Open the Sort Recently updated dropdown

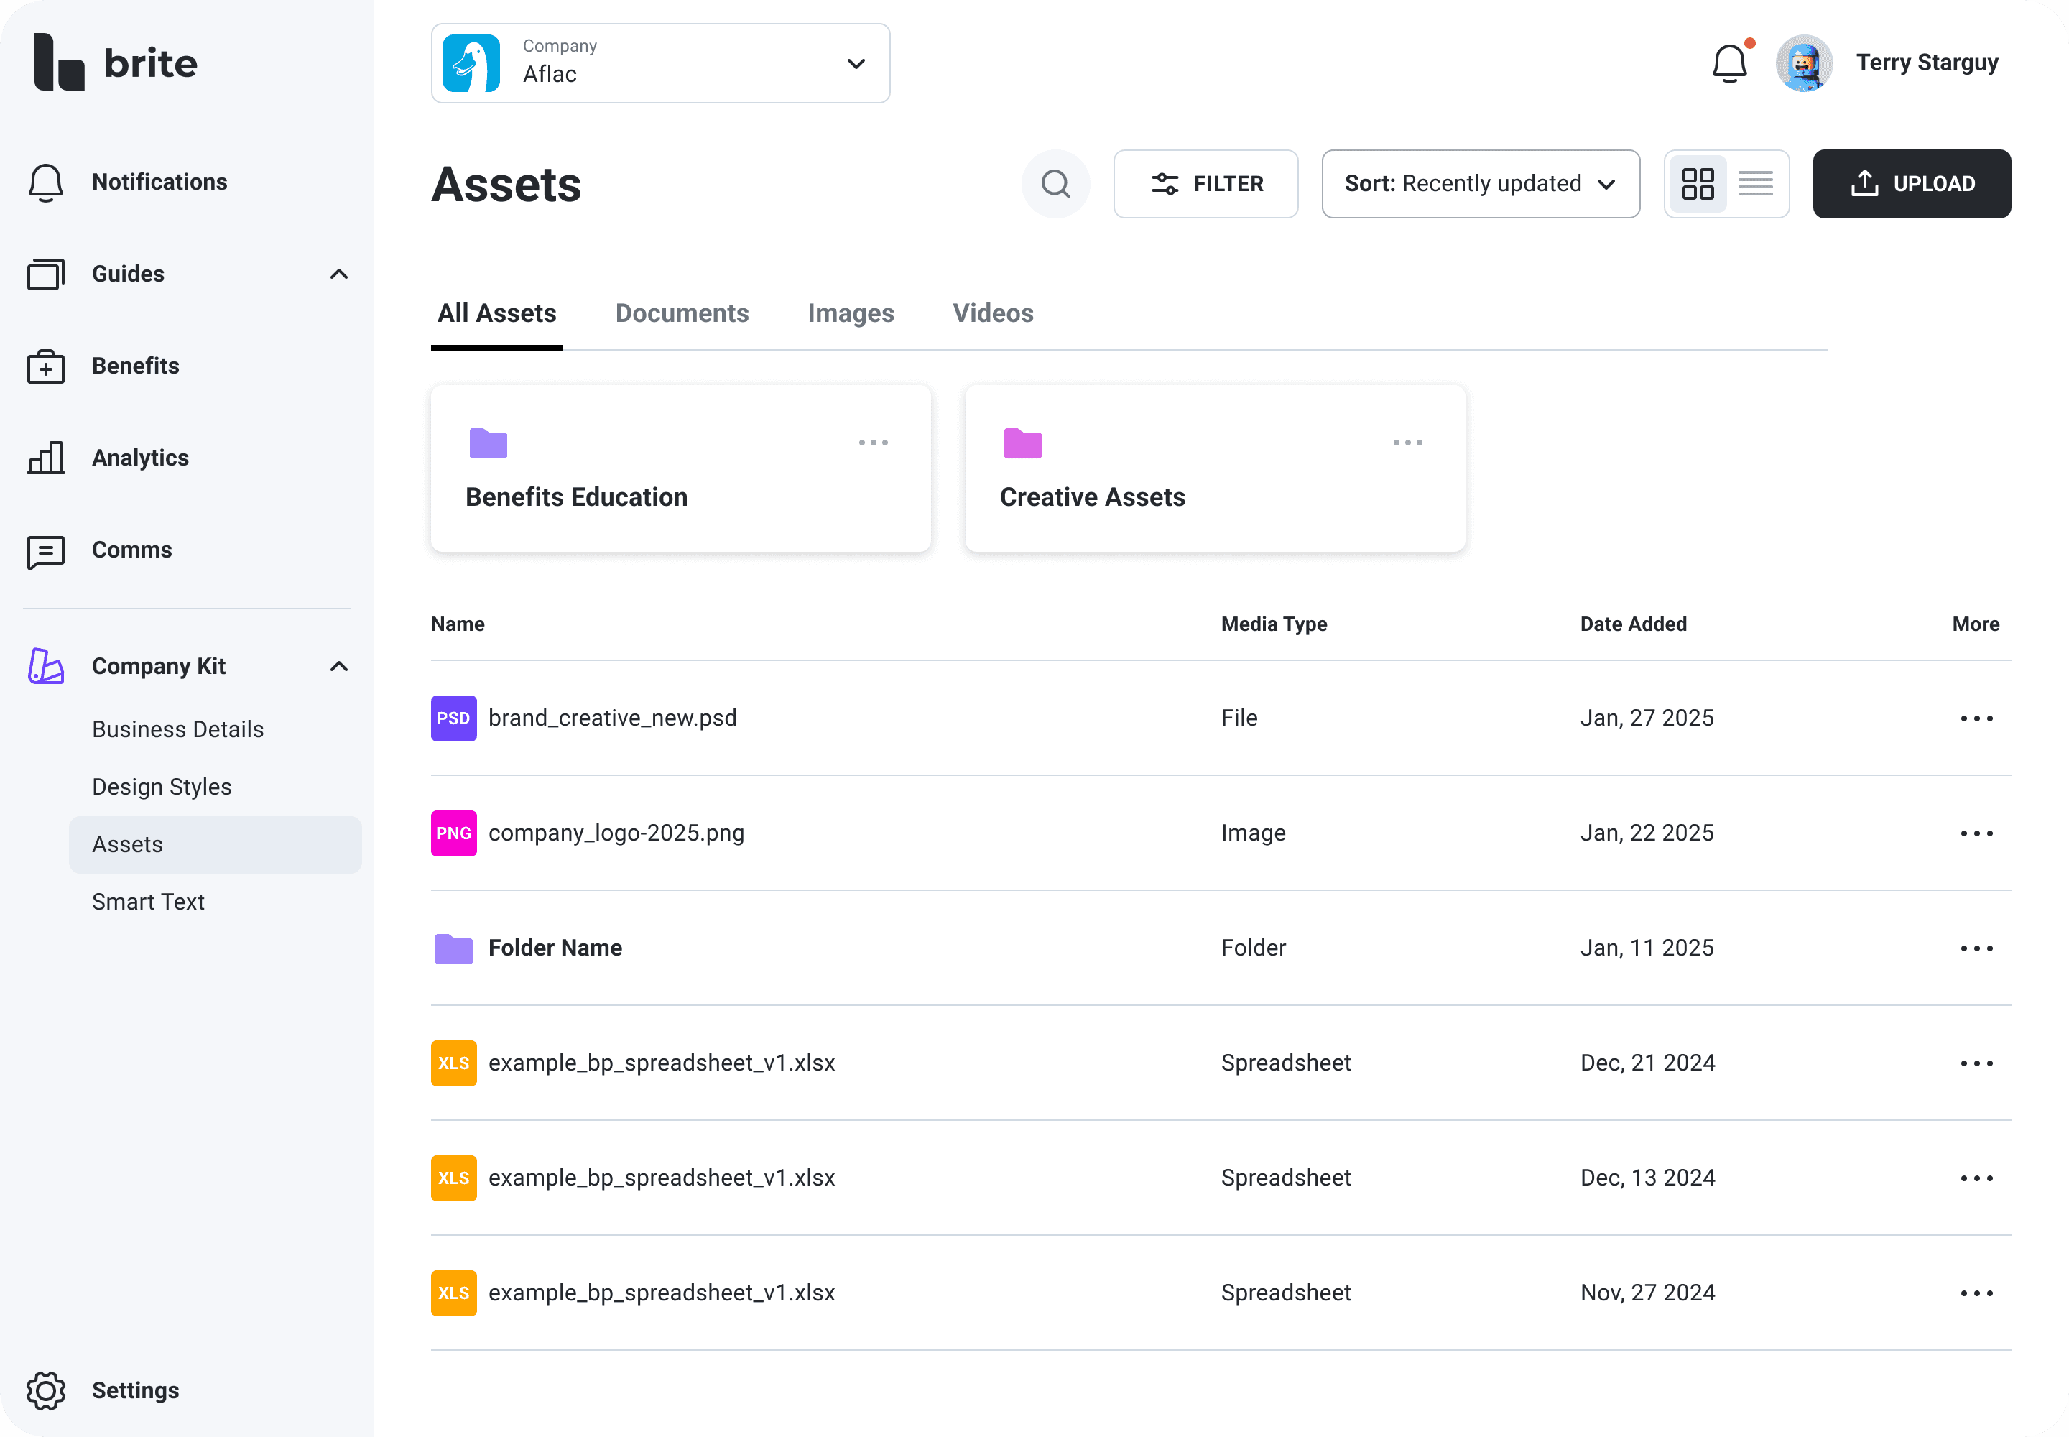(x=1479, y=184)
